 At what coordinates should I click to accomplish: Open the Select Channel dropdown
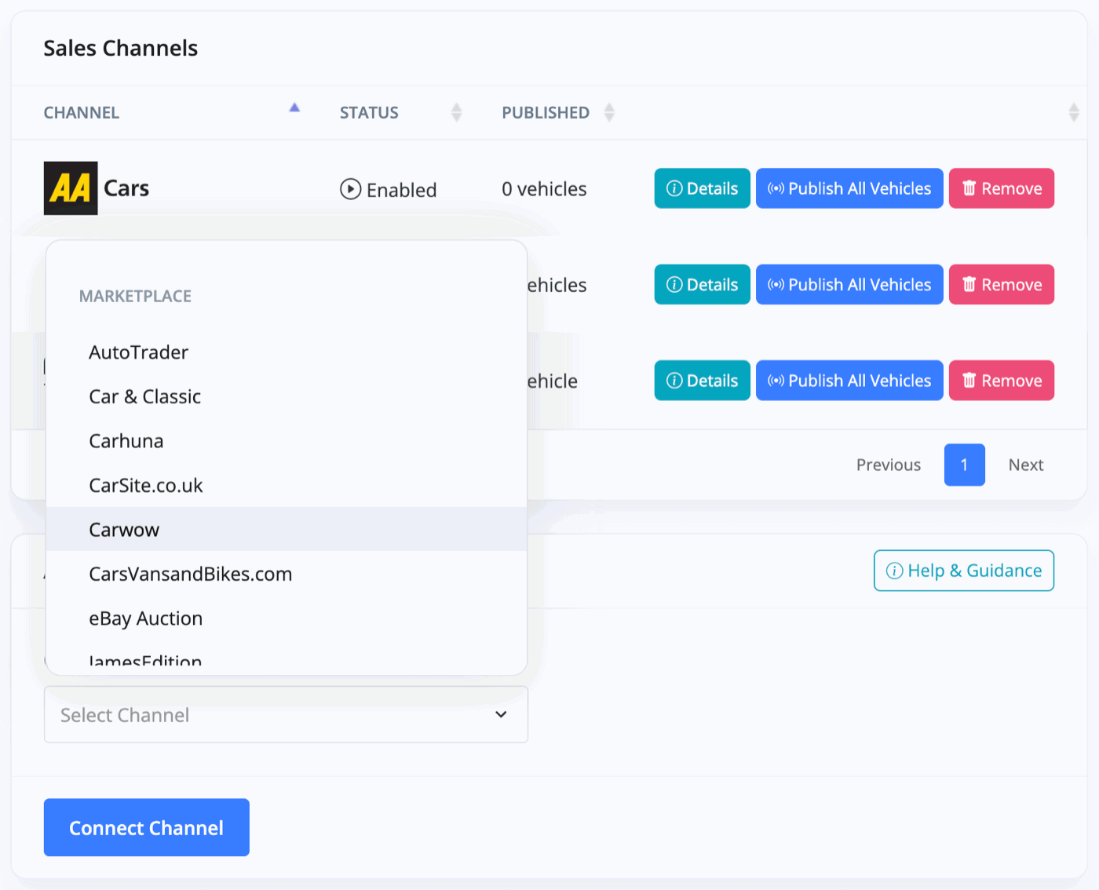(x=286, y=715)
